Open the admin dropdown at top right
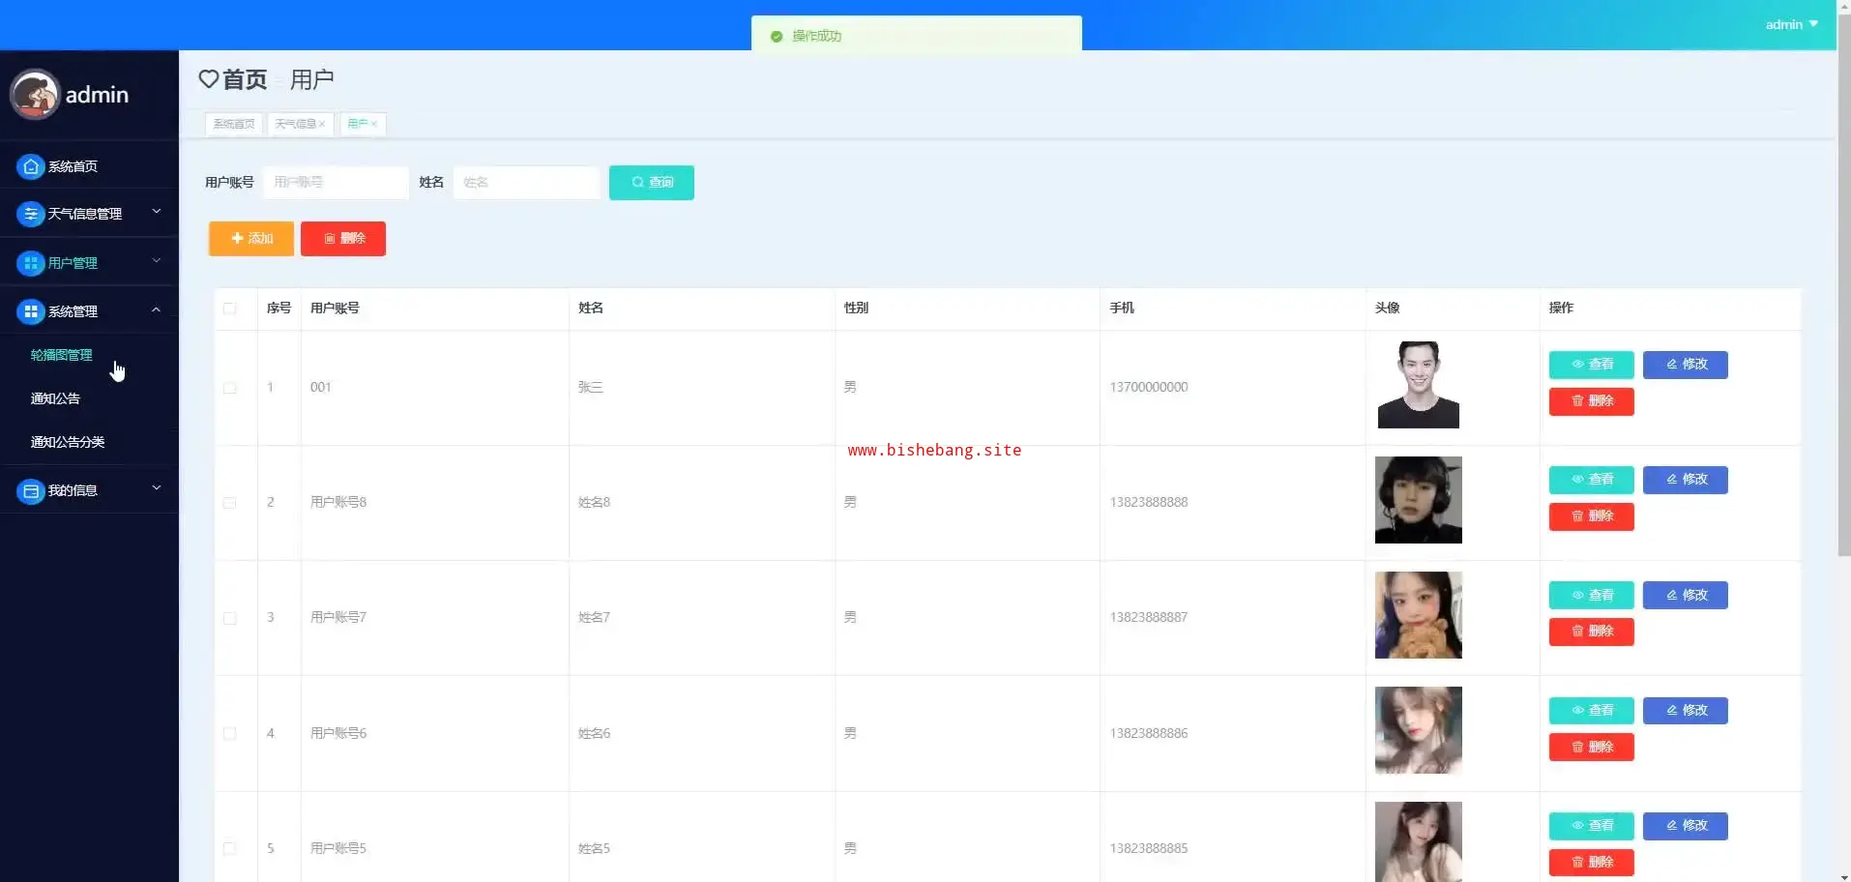Screen dimensions: 1851x882 (x=1791, y=24)
